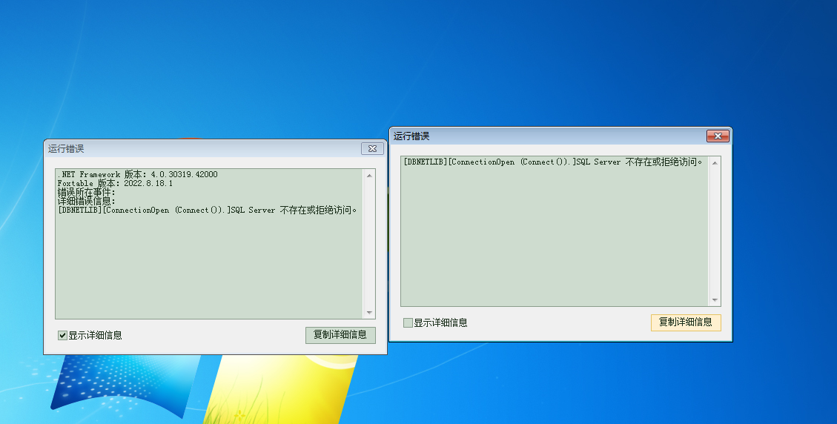
Task: Click scroll down arrow in active dialog's text box
Action: (x=715, y=300)
